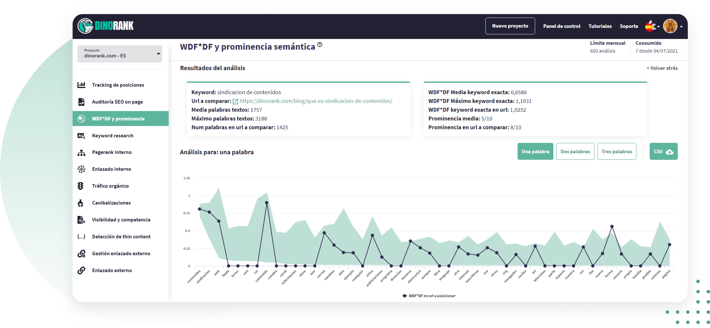Screen dimensions: 710x328
Task: Click the Auditoría SEO on page icon
Action: pyautogui.click(x=81, y=102)
